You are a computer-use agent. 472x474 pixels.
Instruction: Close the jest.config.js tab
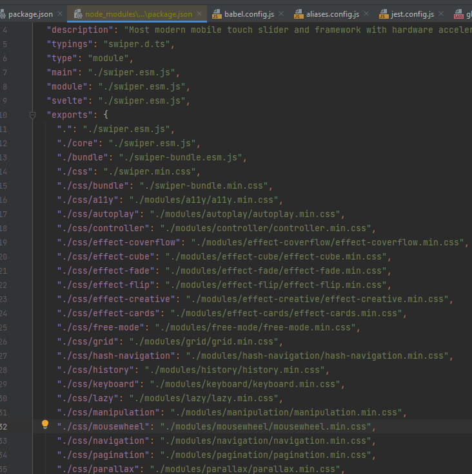tap(441, 14)
